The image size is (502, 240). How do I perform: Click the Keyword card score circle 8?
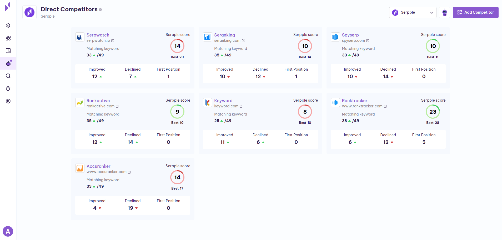pos(305,112)
